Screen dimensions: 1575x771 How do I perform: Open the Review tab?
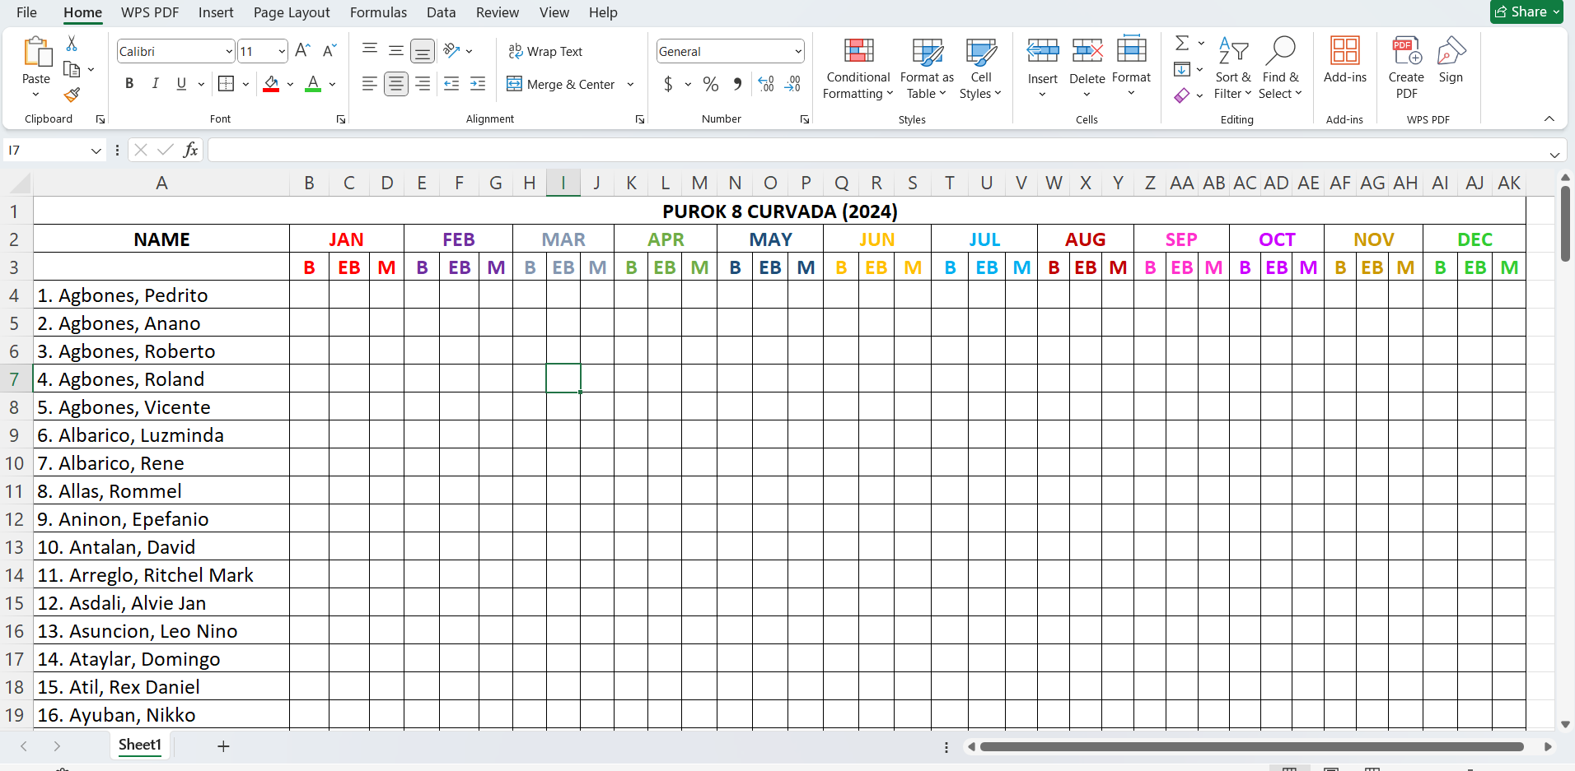click(x=498, y=12)
